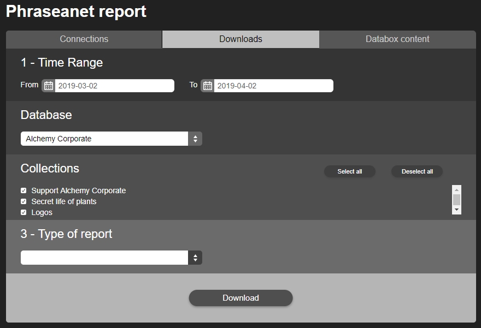The height and width of the screenshot is (328, 481).
Task: Select the Downloads tab
Action: click(x=241, y=39)
